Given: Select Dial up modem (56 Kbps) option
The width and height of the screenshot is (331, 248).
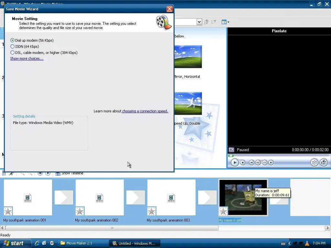Looking at the screenshot, I should (x=32, y=40).
